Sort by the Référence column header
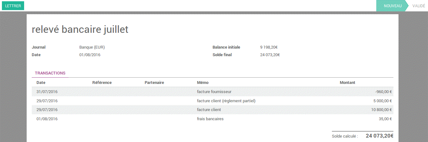This screenshot has height=142, width=428. coord(102,83)
